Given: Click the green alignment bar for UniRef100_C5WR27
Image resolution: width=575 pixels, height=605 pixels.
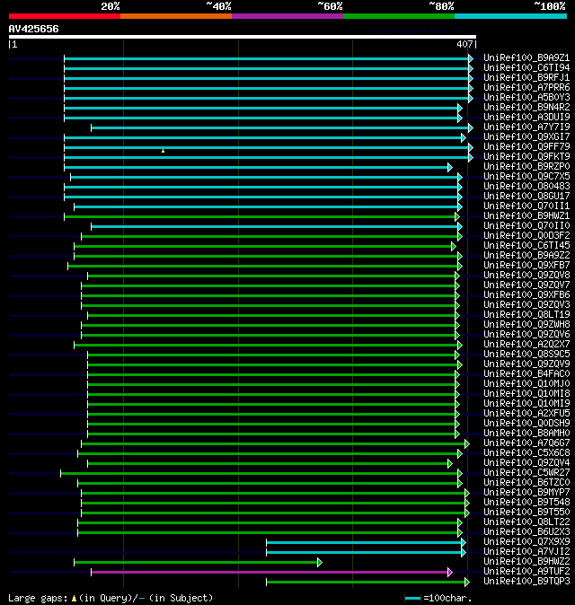Looking at the screenshot, I should click(259, 473).
